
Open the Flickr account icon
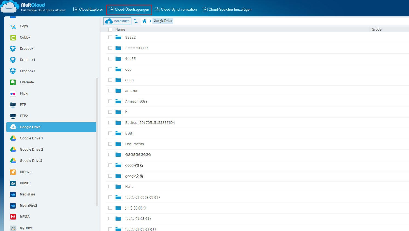(x=13, y=93)
